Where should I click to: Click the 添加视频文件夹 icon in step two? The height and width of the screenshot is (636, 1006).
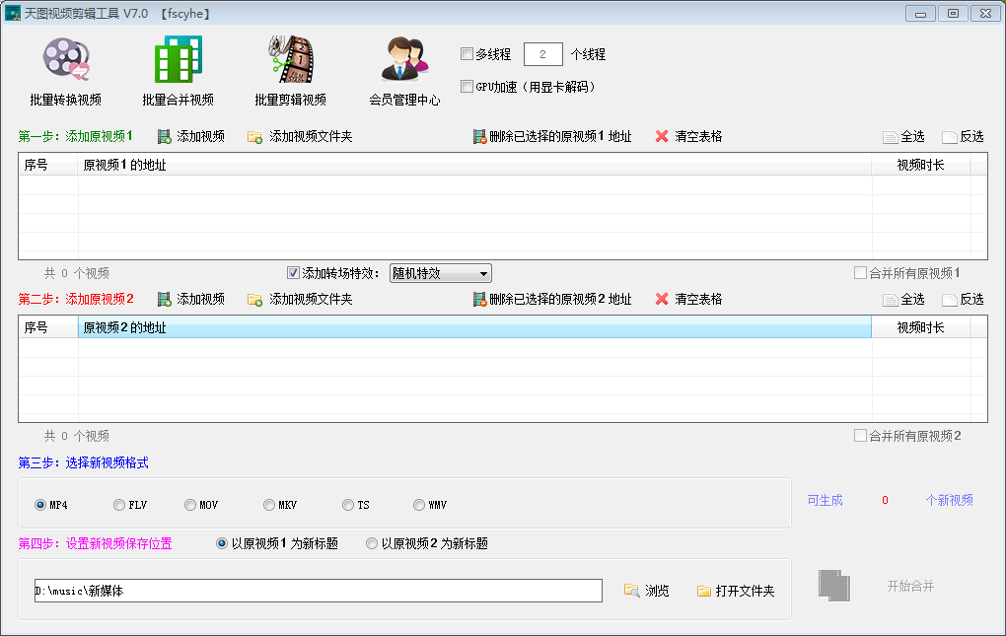tap(254, 299)
